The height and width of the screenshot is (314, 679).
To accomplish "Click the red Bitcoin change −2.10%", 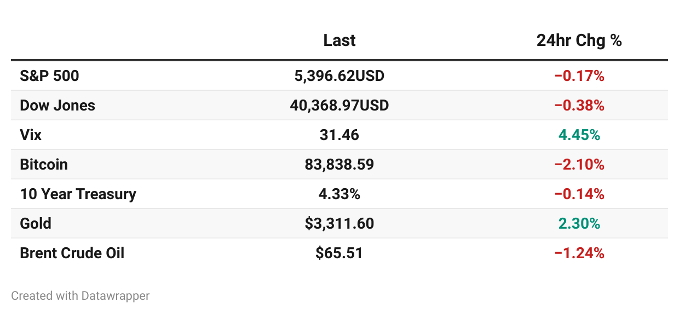I will (579, 165).
